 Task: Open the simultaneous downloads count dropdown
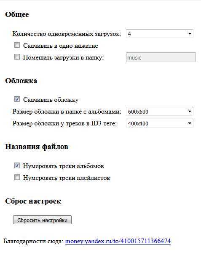159,34
